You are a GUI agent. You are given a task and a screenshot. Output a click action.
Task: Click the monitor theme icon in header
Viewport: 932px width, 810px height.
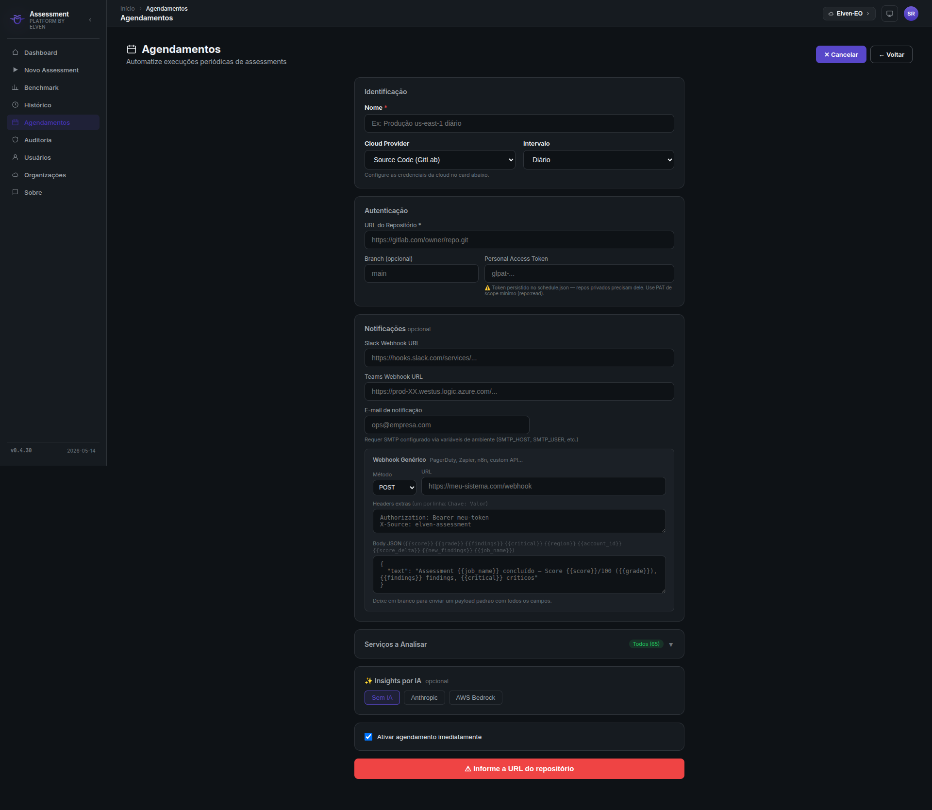[x=890, y=14]
